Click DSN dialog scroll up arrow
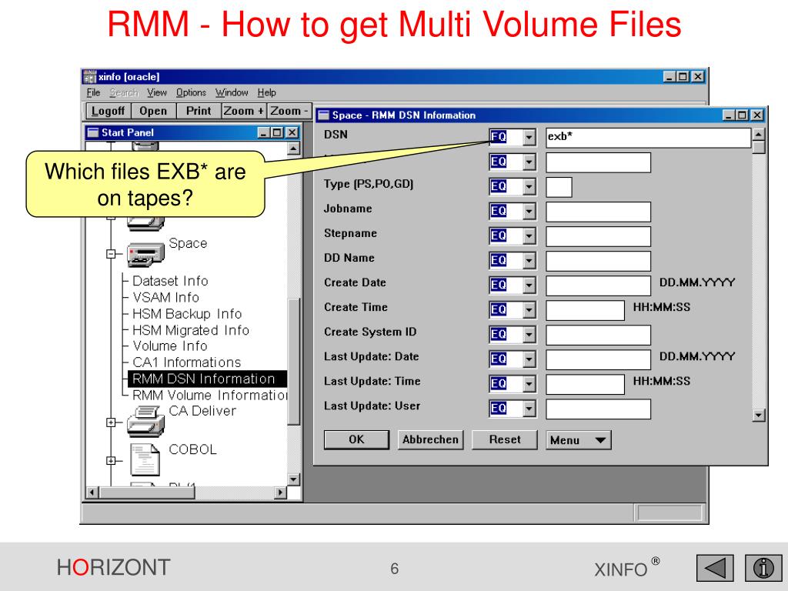 coord(758,134)
